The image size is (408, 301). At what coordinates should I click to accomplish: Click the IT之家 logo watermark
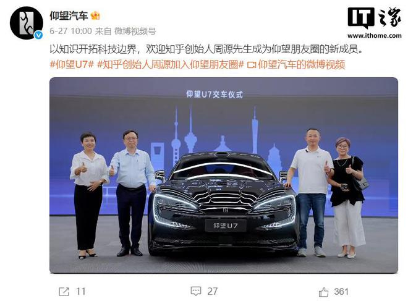click(x=374, y=18)
